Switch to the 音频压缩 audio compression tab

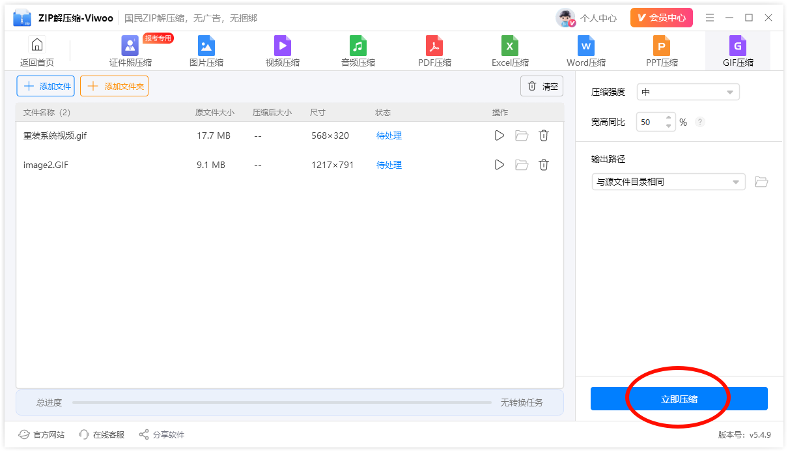pyautogui.click(x=358, y=51)
